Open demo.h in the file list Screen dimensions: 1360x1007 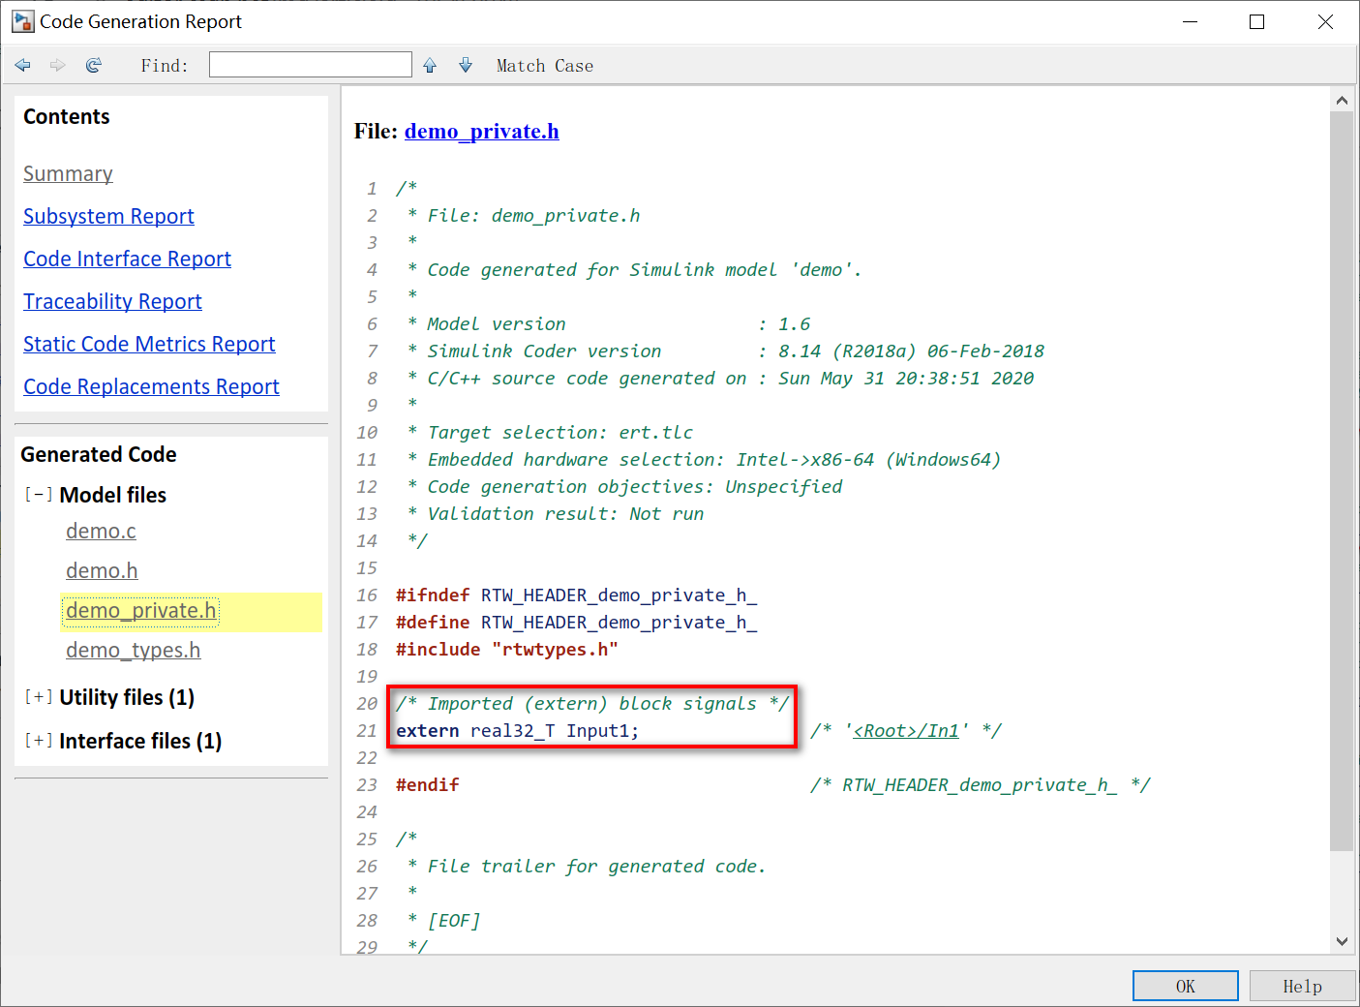pos(102,571)
